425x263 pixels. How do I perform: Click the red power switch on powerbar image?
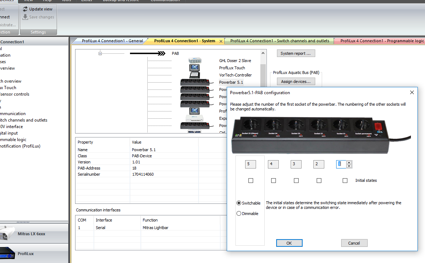[x=378, y=127]
